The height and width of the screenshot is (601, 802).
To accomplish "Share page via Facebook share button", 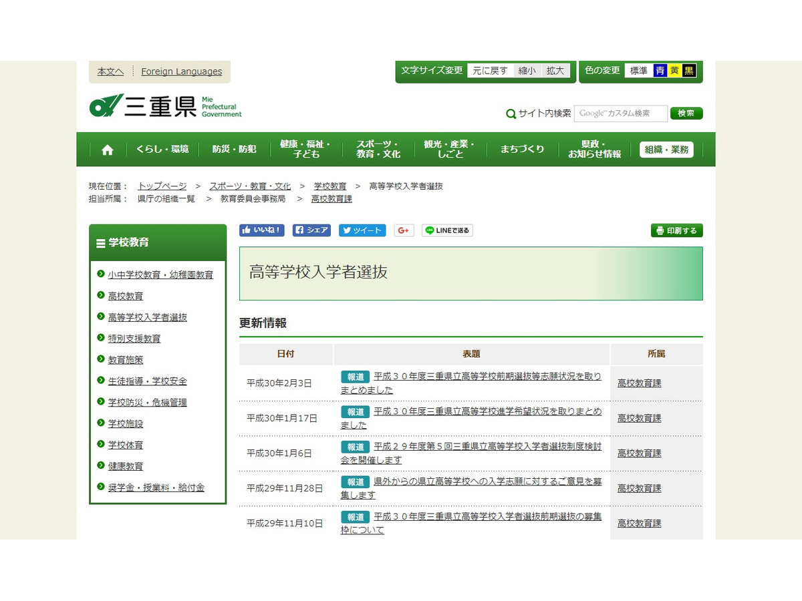I will tap(311, 230).
